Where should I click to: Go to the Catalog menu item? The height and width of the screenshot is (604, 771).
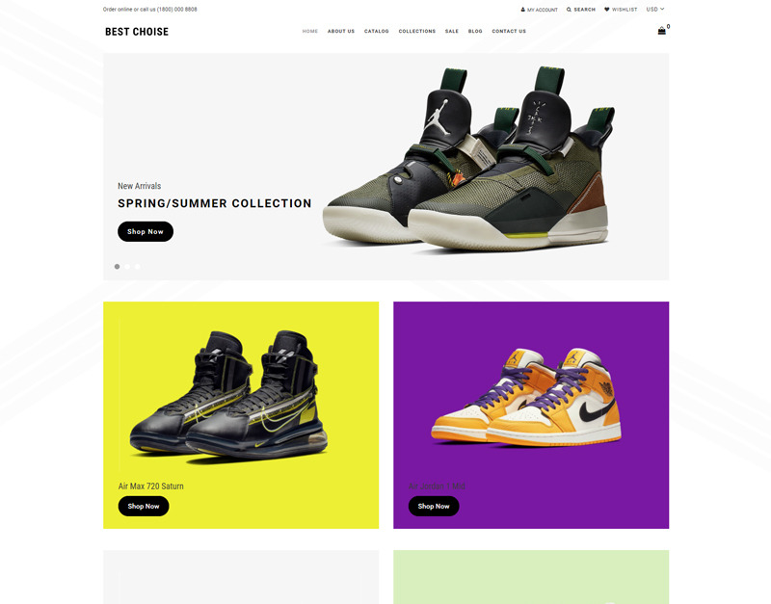click(x=376, y=31)
